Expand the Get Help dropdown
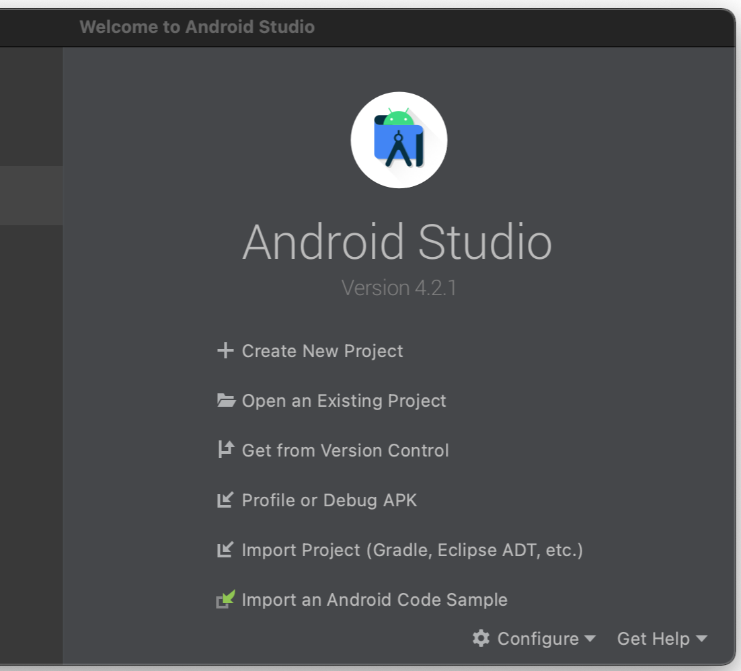This screenshot has width=741, height=671. (662, 639)
